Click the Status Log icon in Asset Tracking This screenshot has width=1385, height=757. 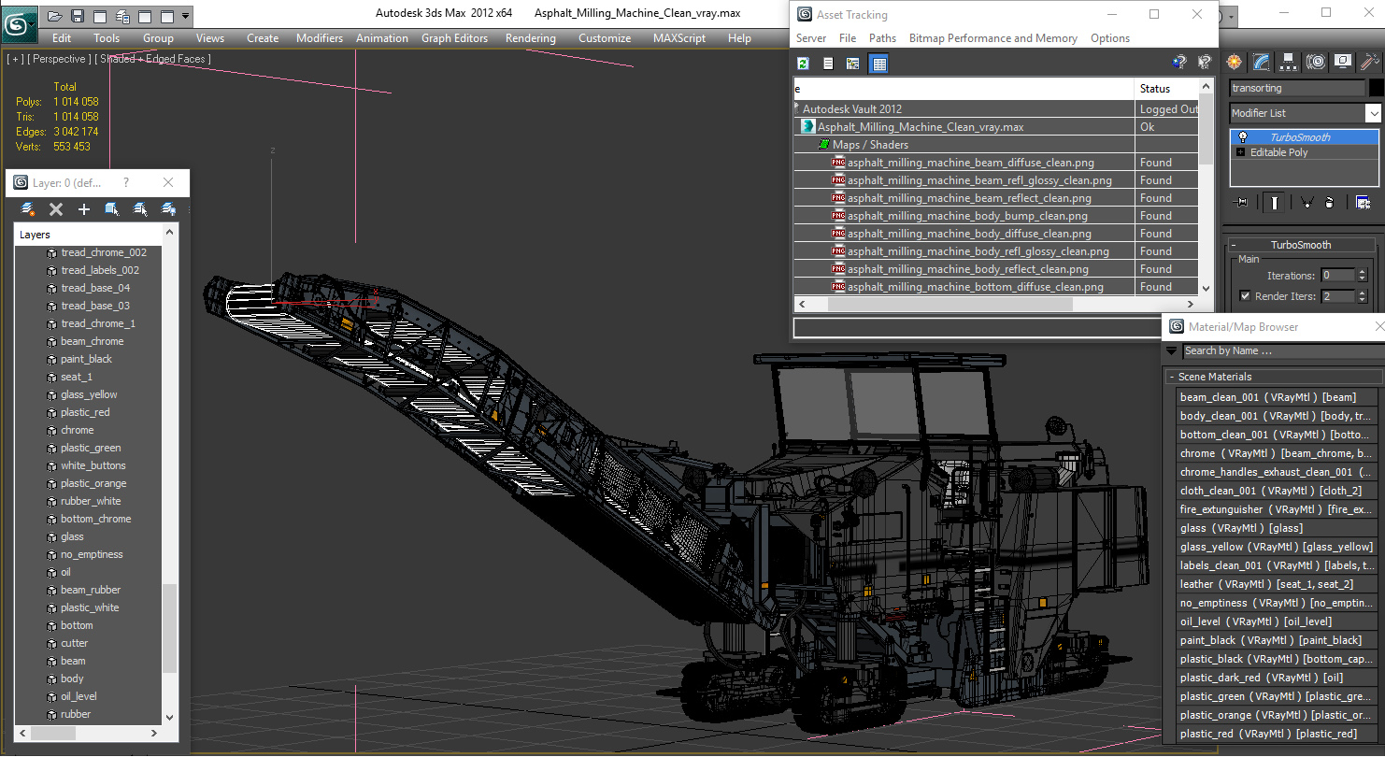828,63
